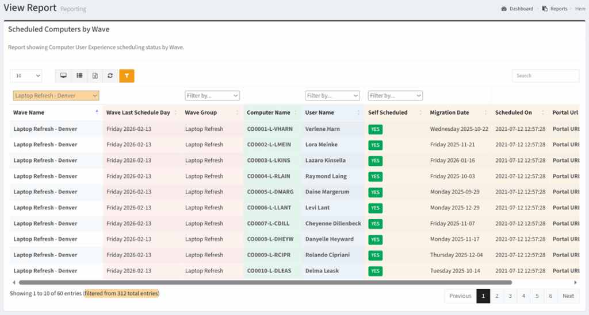Click user name Cheyenne Dillenbeck
The width and height of the screenshot is (589, 315).
coord(333,223)
